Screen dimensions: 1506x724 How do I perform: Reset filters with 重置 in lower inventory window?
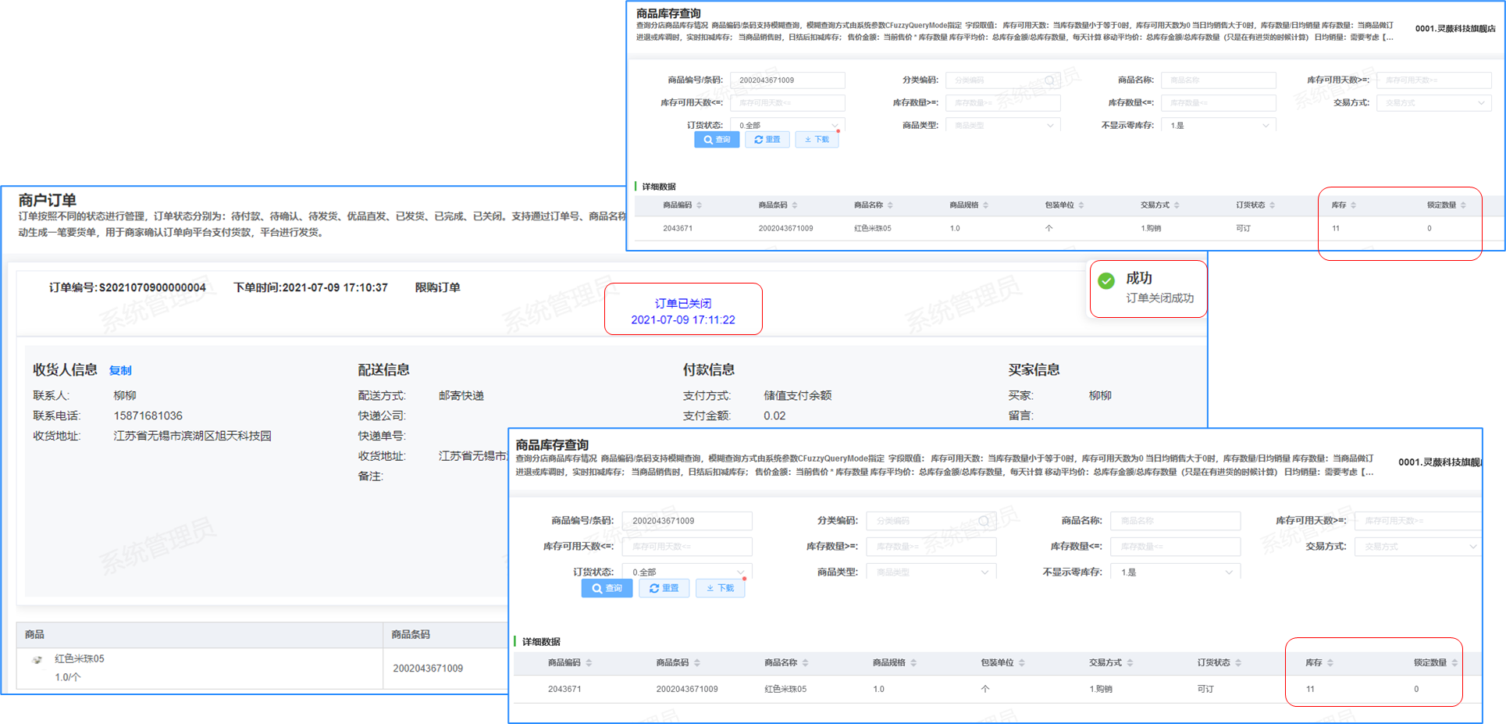click(x=664, y=588)
